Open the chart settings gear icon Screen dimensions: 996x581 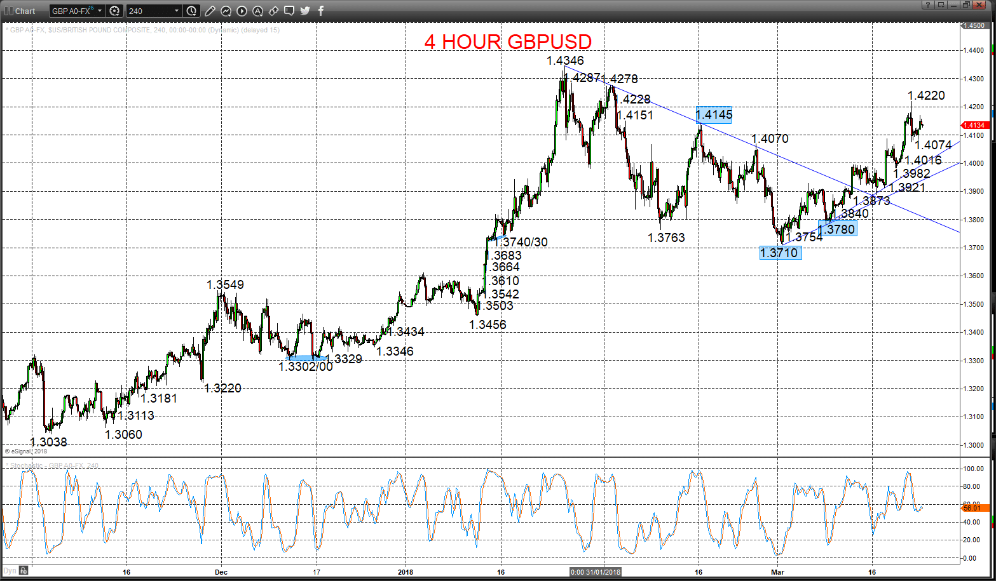tap(114, 11)
